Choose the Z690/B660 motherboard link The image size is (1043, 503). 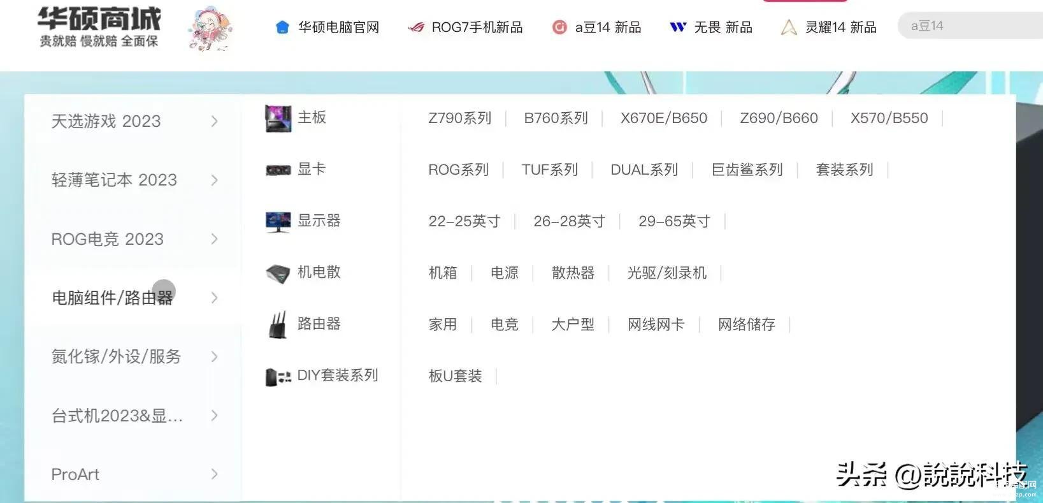(779, 119)
